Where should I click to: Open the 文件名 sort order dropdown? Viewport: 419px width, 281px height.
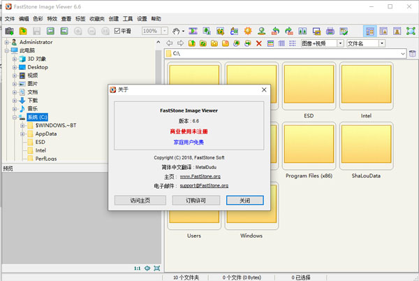pos(382,43)
